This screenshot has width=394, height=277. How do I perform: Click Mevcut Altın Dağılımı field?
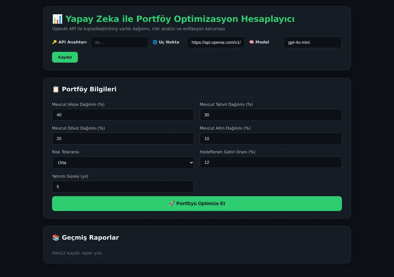point(271,138)
